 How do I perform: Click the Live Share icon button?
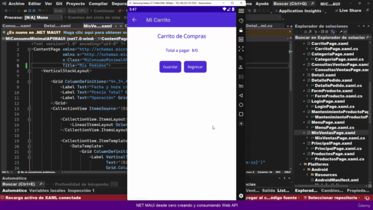[348, 10]
